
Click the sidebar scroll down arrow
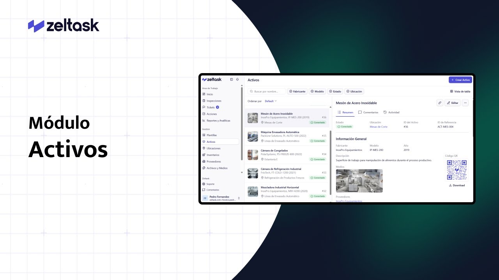coord(242,172)
